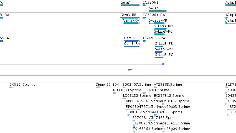Select the RP003419541.5prime EST label
Viewport: 236px width, 133px height.
coord(144,101)
